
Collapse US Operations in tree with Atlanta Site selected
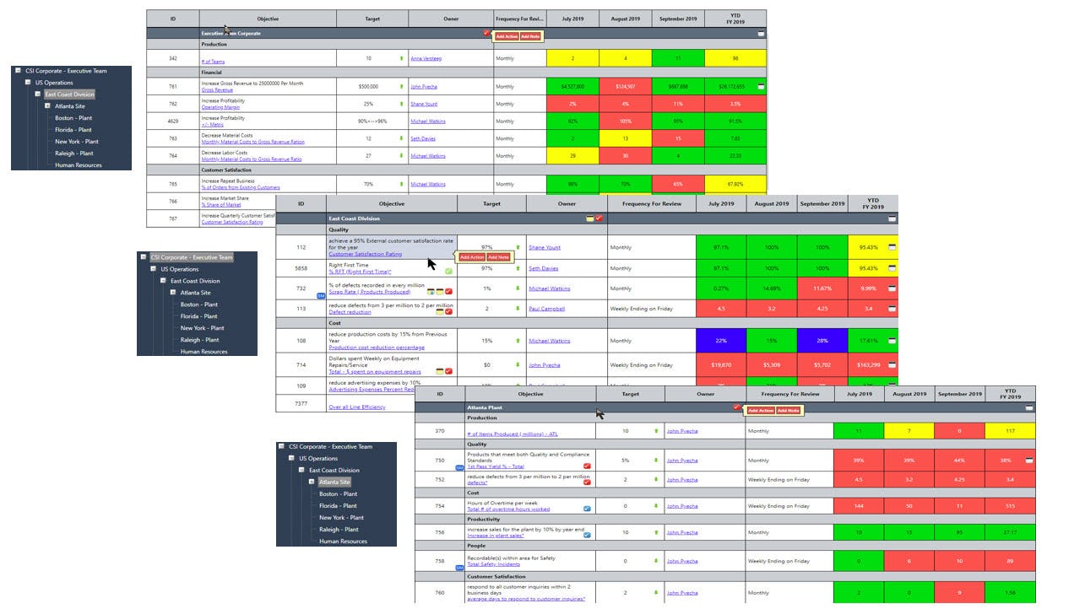(x=292, y=459)
